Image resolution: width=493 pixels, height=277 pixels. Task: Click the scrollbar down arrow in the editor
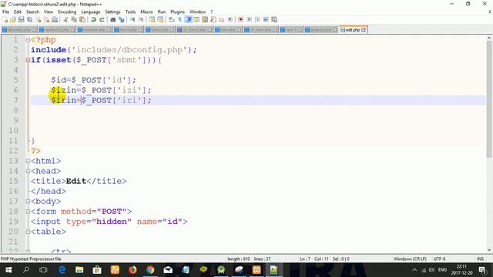[489, 250]
